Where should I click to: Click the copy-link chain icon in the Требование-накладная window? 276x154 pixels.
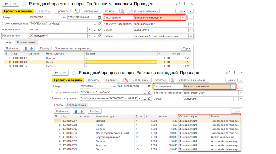[x=178, y=4]
